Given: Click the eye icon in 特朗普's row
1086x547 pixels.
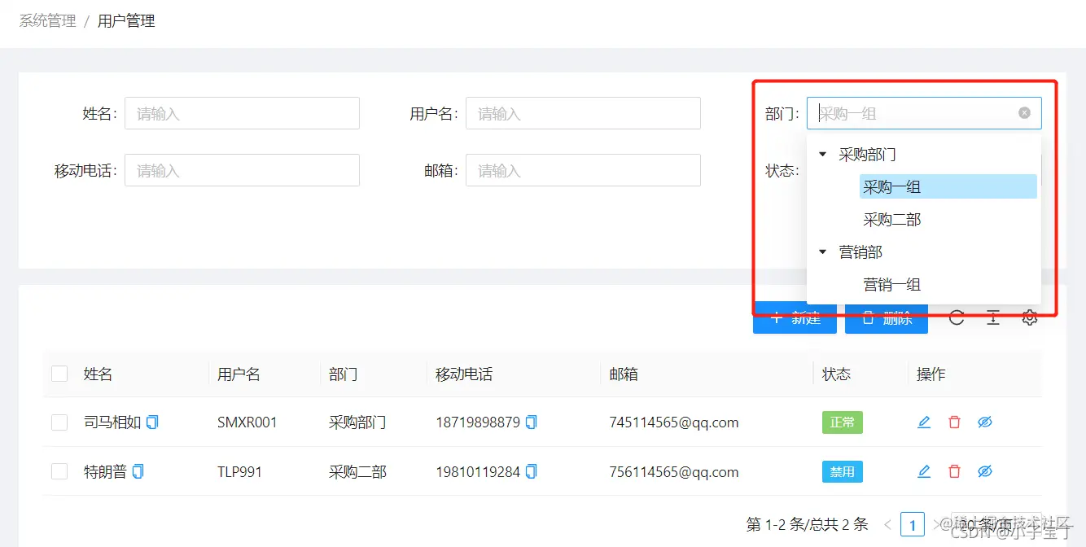Looking at the screenshot, I should coord(985,470).
